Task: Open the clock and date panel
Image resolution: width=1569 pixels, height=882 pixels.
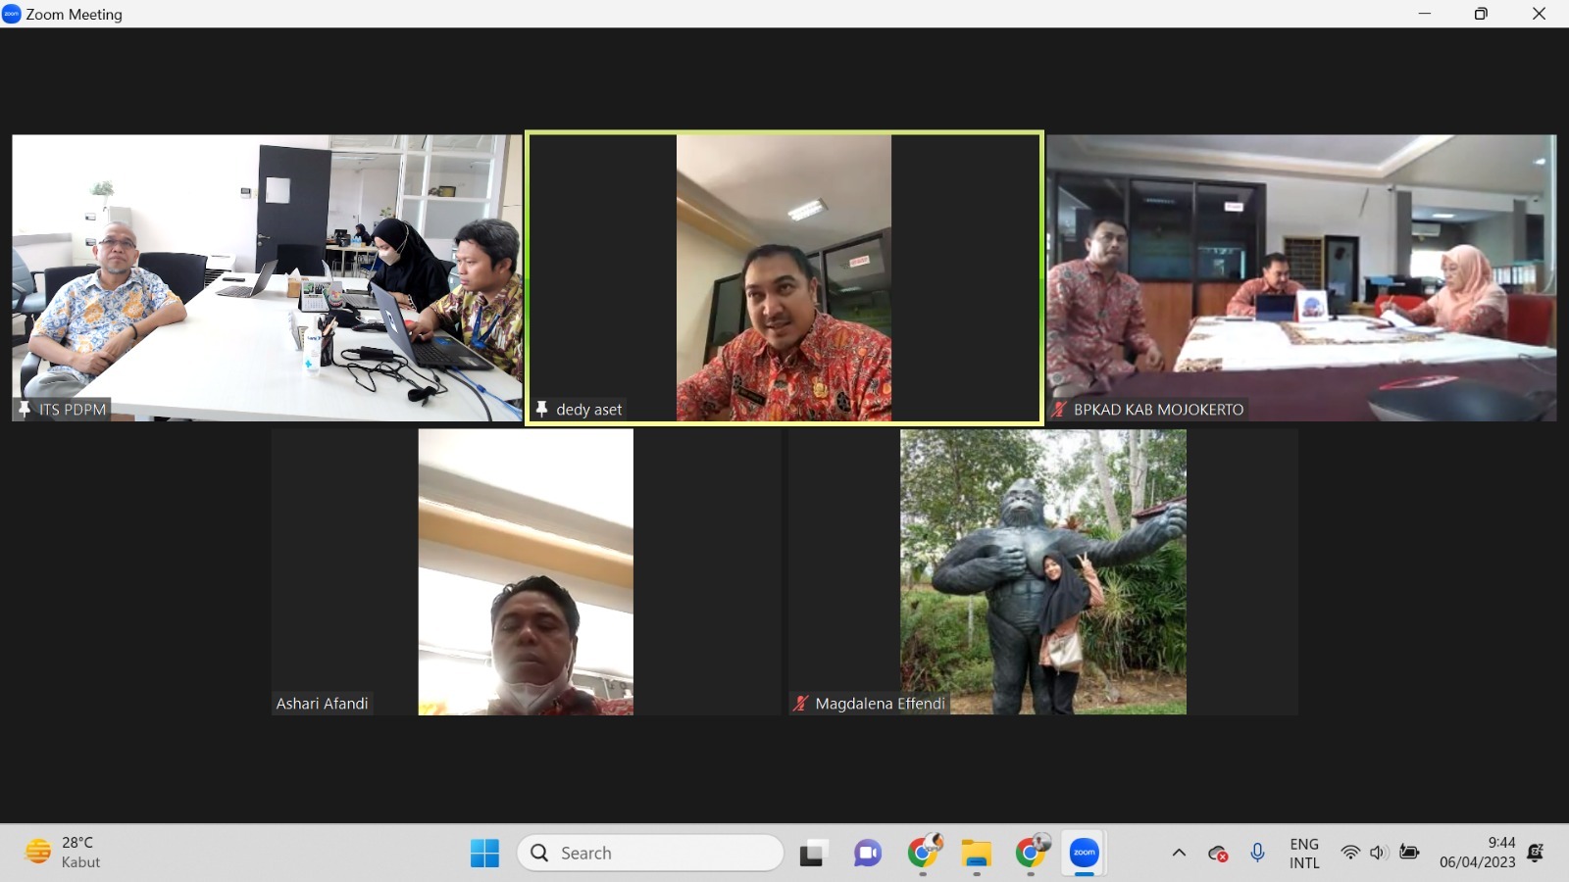Action: click(x=1477, y=854)
